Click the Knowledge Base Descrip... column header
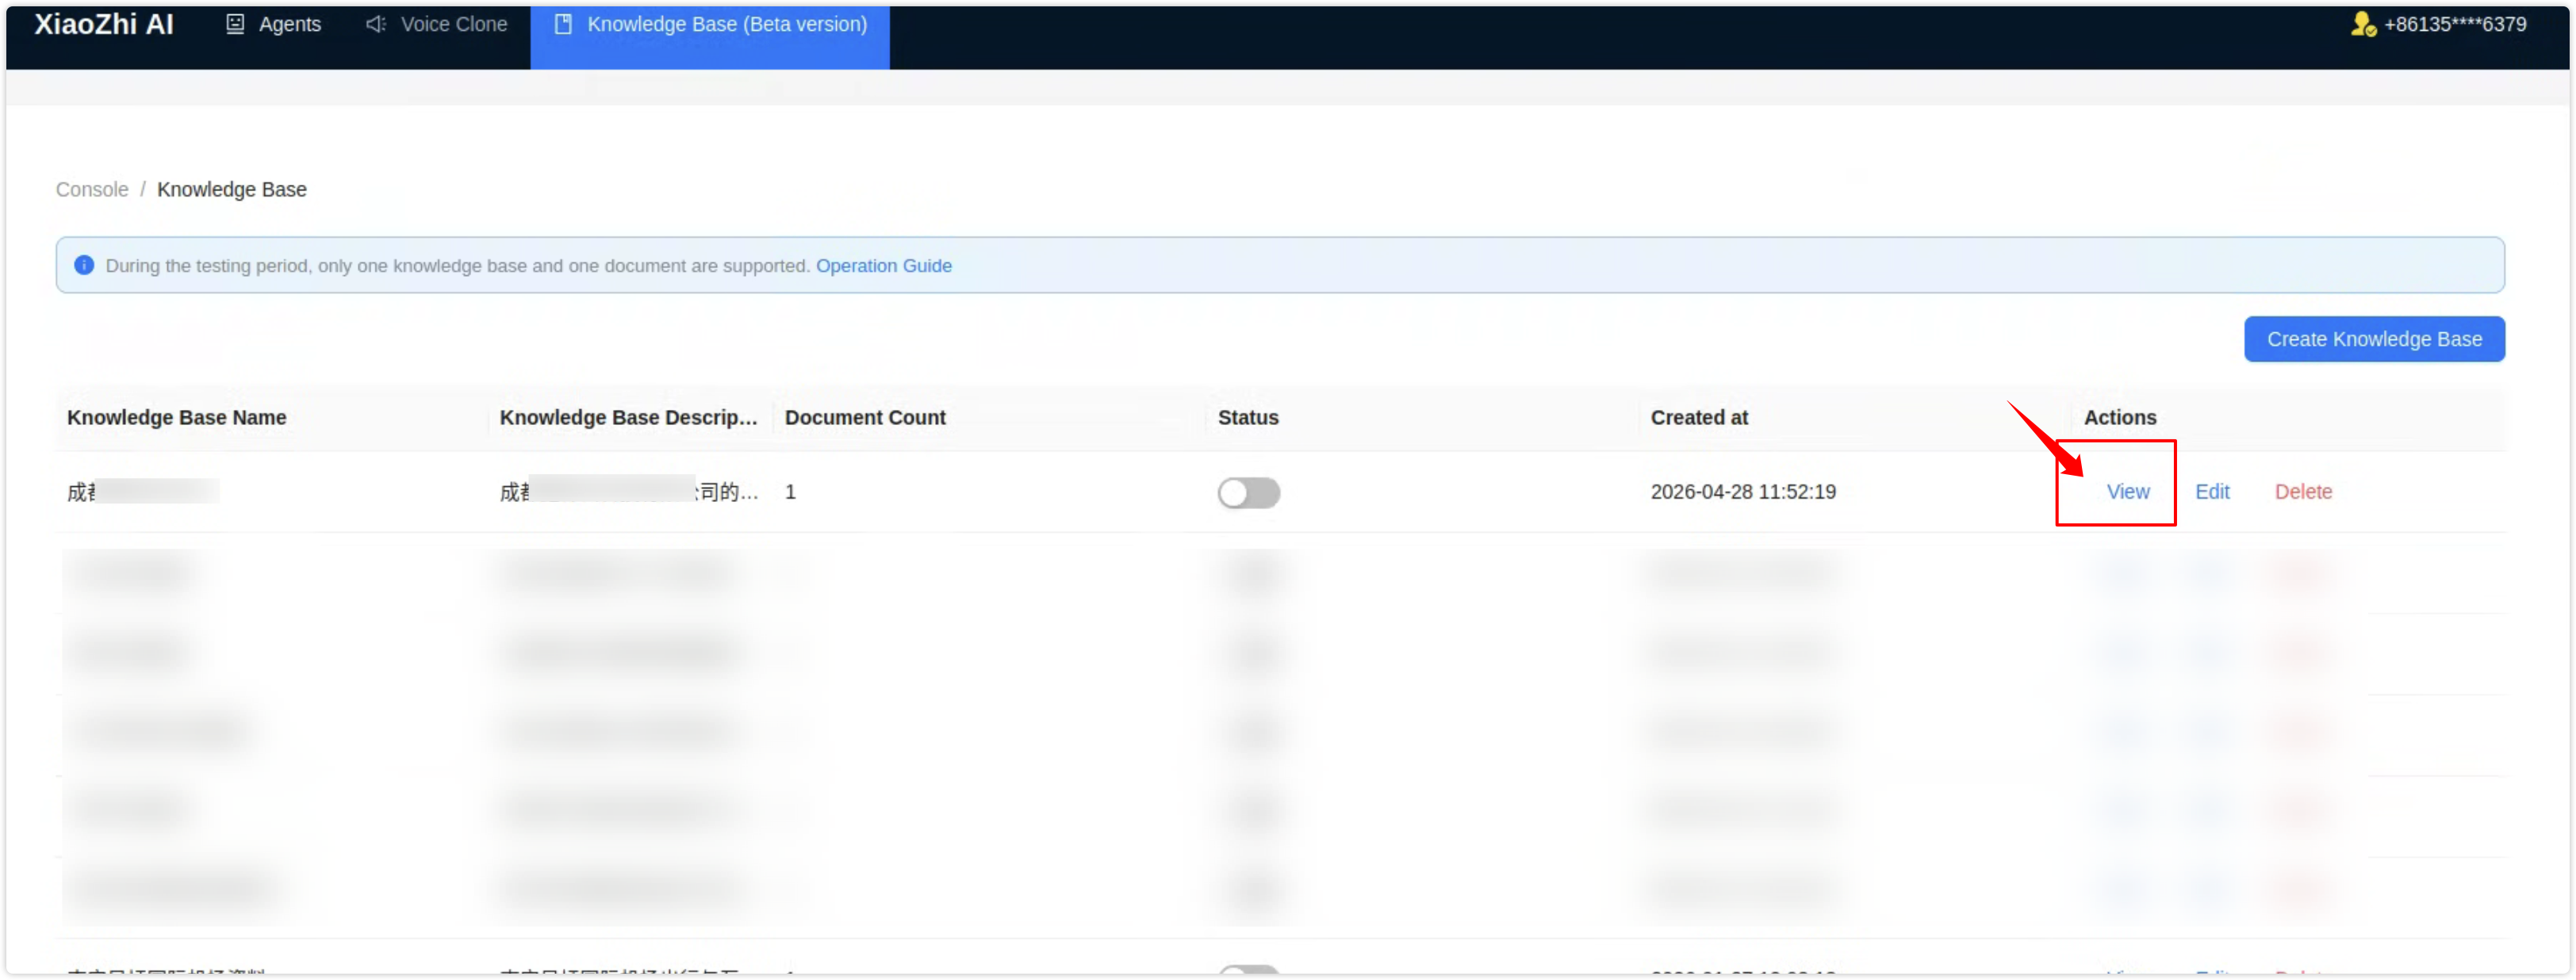2576x980 pixels. pos(629,417)
